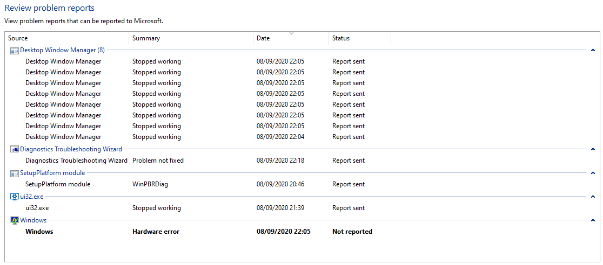Collapse the Windows group chevron
The height and width of the screenshot is (265, 603).
593,220
